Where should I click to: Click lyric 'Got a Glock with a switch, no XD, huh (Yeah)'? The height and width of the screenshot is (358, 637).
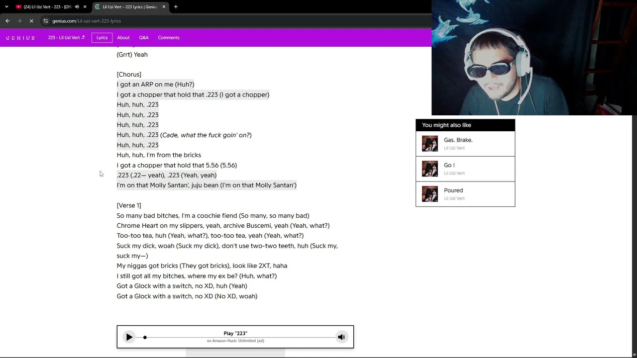pos(182,286)
